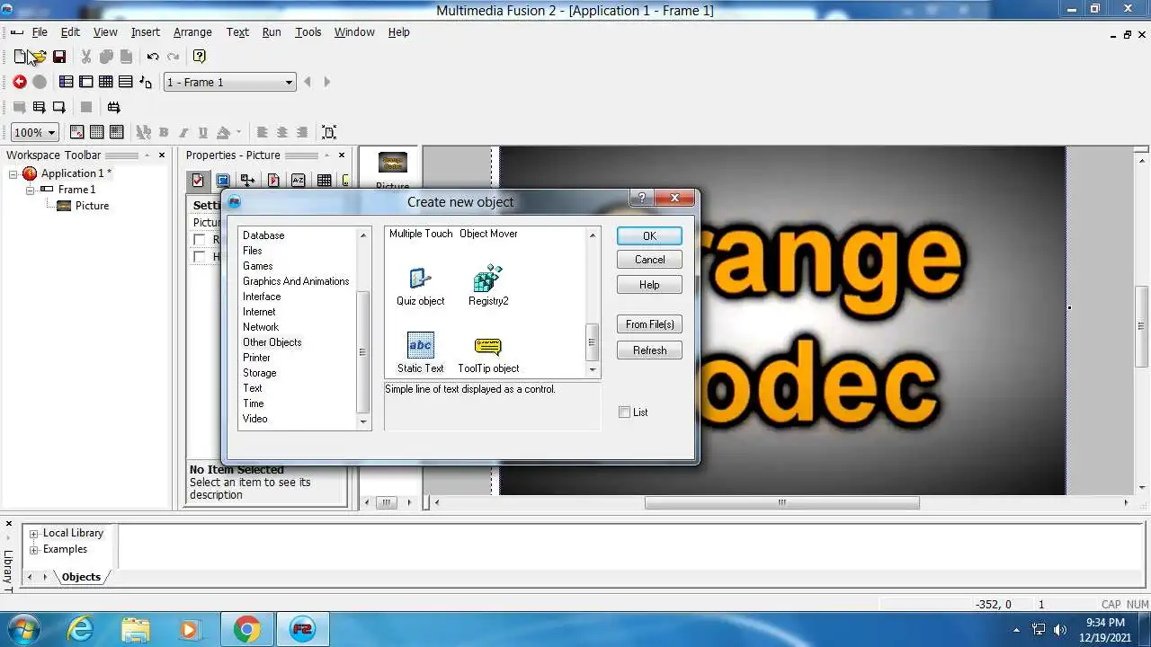Collapse the Frame 1 tree node
1151x647 pixels.
(30, 190)
